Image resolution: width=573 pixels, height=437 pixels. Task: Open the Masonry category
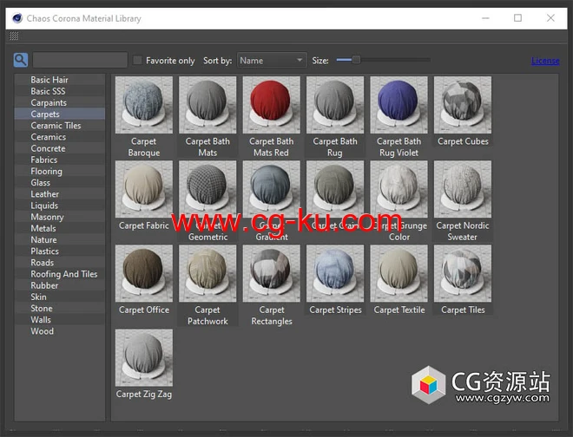click(60, 217)
